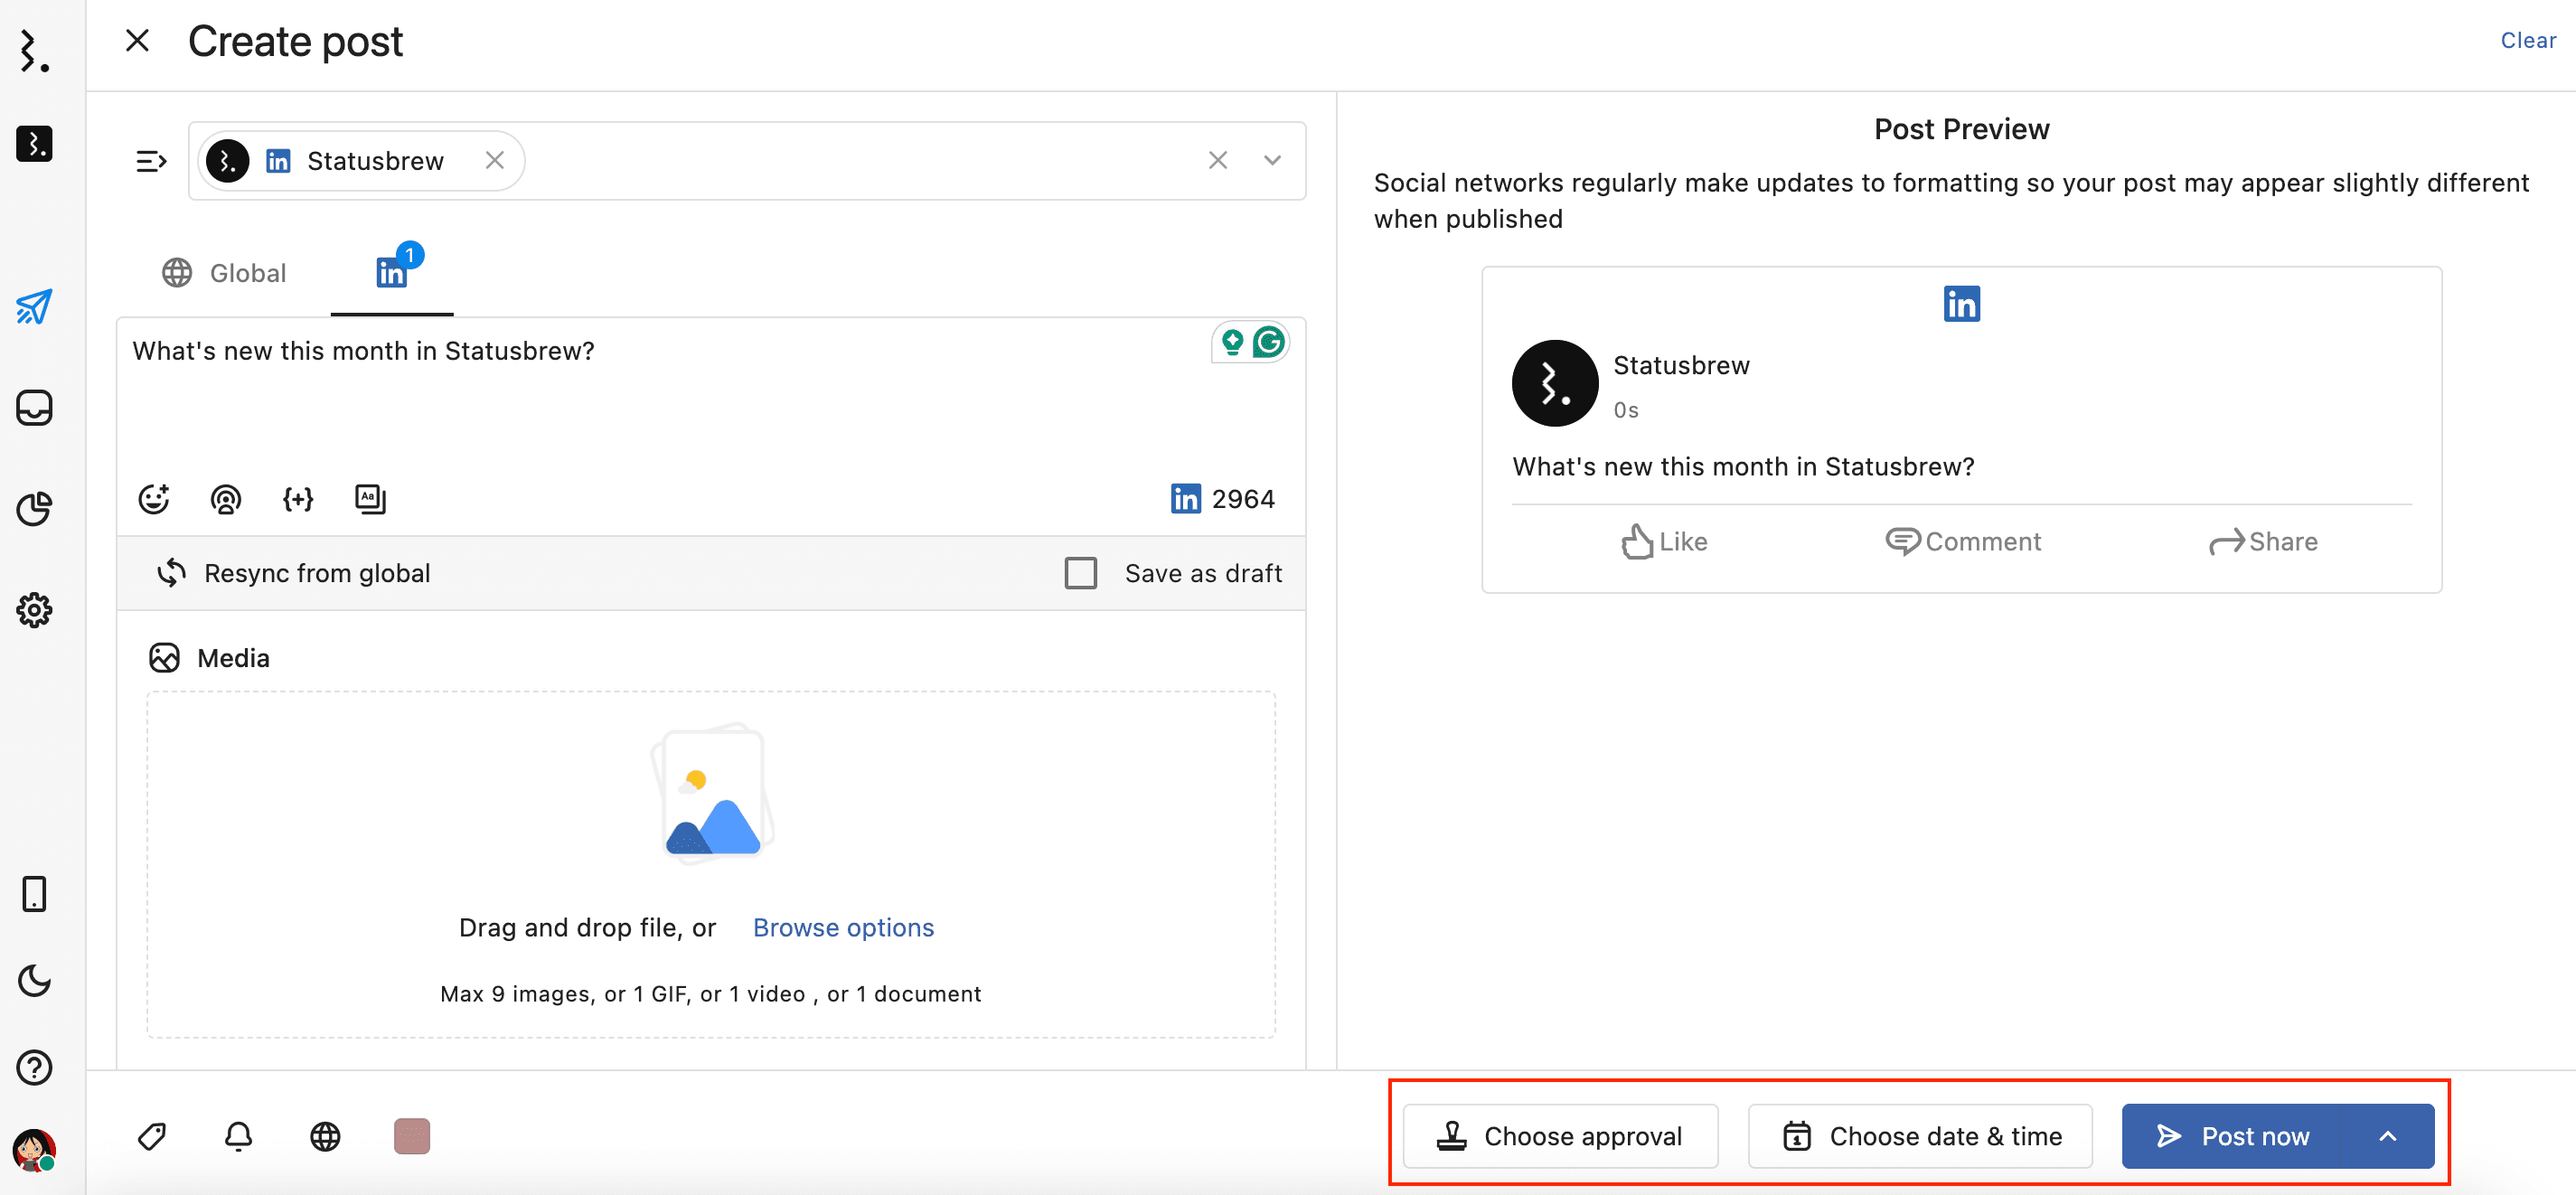Screen dimensions: 2576x1195
Task: Switch to the Global tab
Action: (225, 273)
